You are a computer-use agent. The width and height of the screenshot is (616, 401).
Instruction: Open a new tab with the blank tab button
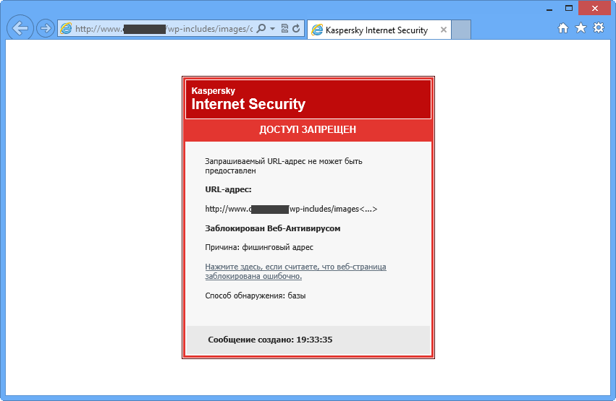461,30
